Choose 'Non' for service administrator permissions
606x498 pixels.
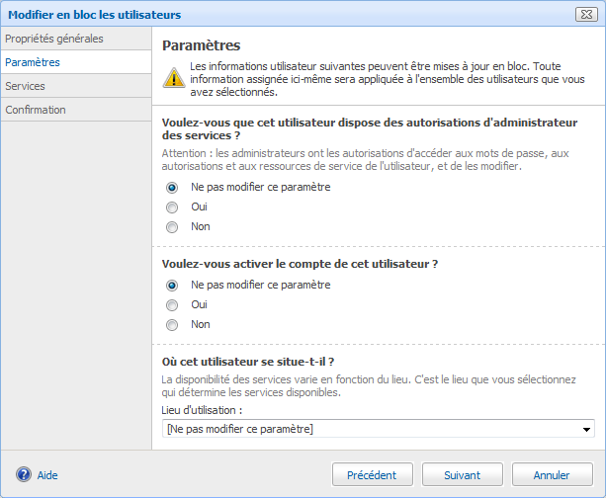(172, 227)
